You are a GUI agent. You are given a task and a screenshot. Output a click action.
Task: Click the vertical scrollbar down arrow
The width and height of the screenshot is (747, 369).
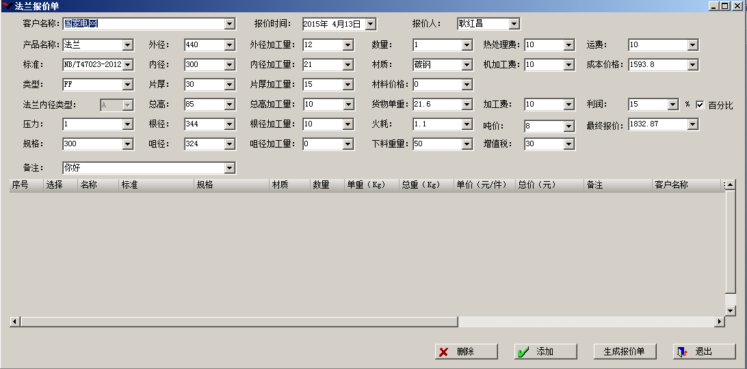click(x=730, y=311)
